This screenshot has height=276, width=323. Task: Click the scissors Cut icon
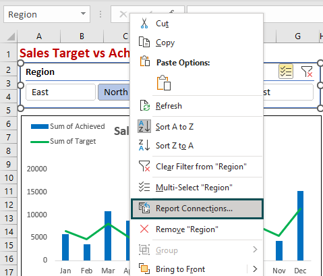coord(144,24)
